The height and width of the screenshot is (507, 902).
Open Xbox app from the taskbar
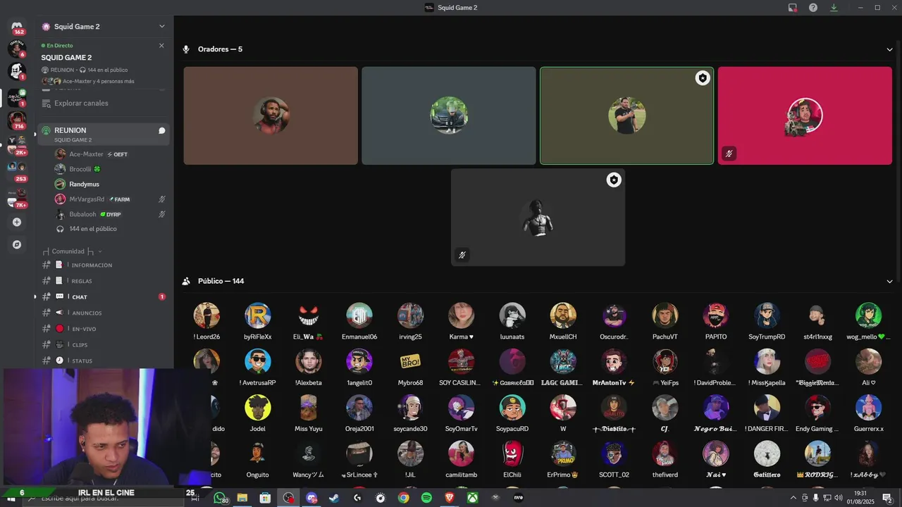473,498
